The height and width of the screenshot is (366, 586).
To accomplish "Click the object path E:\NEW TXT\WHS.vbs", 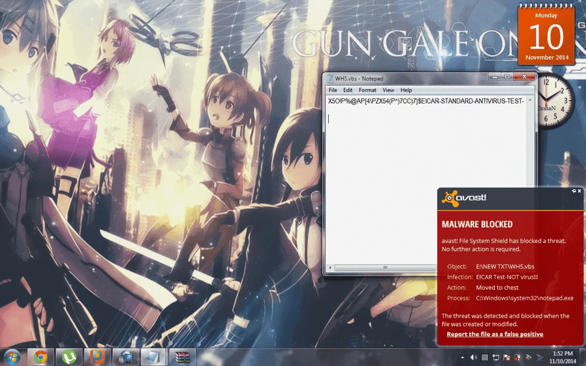I will [x=505, y=266].
